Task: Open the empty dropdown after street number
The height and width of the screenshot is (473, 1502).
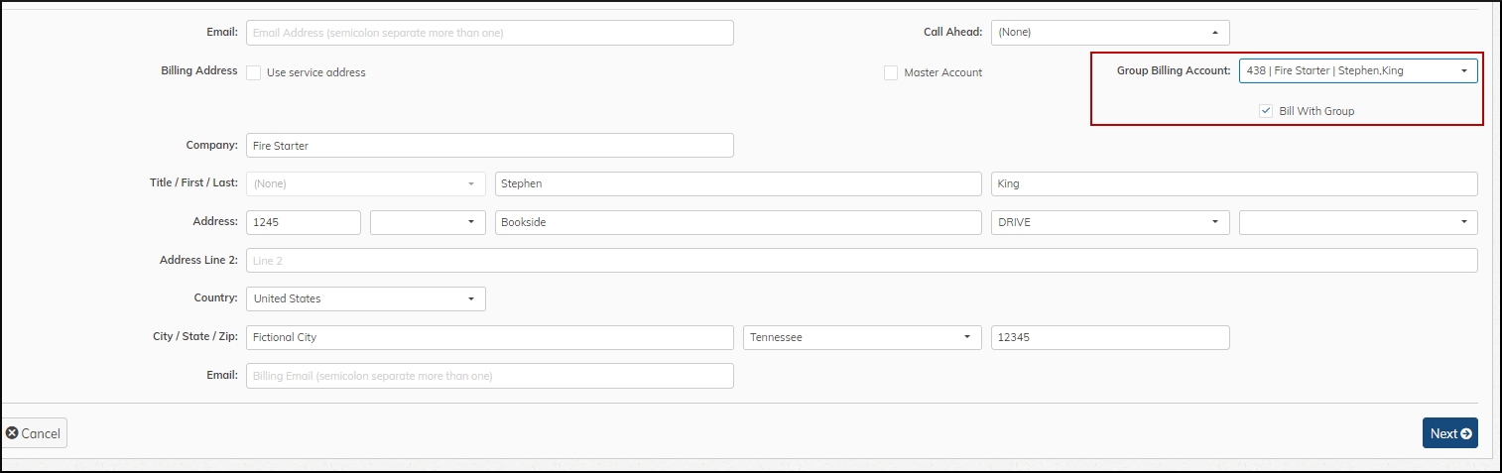Action: tap(427, 222)
